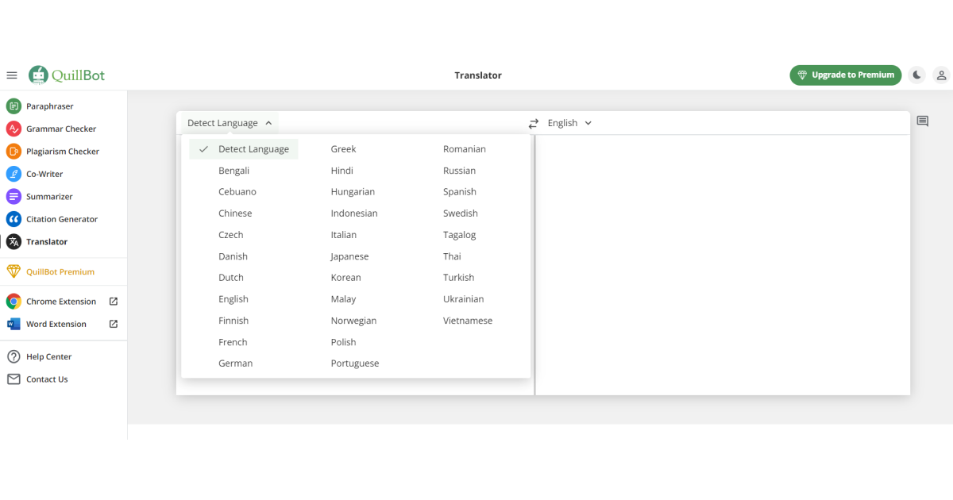Select German from the list

point(236,363)
